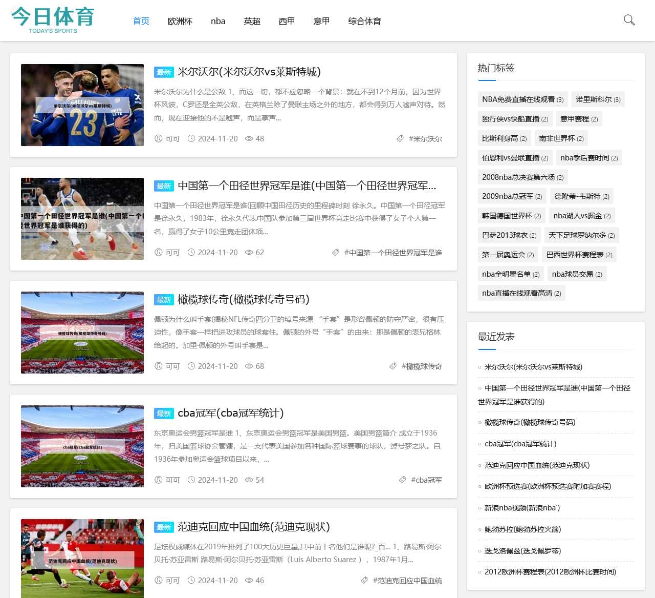
Task: Click the tag icon beside #米尔沃尔
Action: (400, 138)
